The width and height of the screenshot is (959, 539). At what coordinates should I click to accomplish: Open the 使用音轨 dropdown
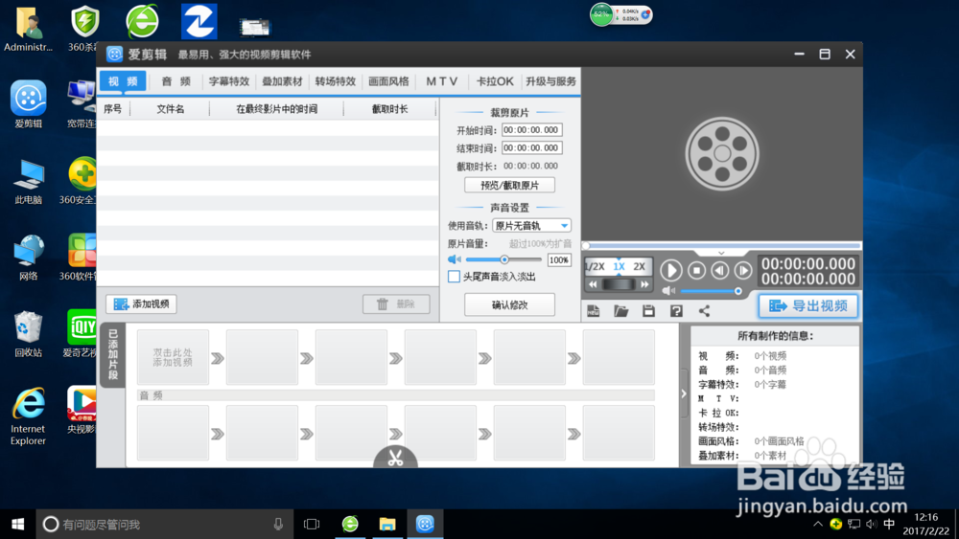tap(531, 225)
